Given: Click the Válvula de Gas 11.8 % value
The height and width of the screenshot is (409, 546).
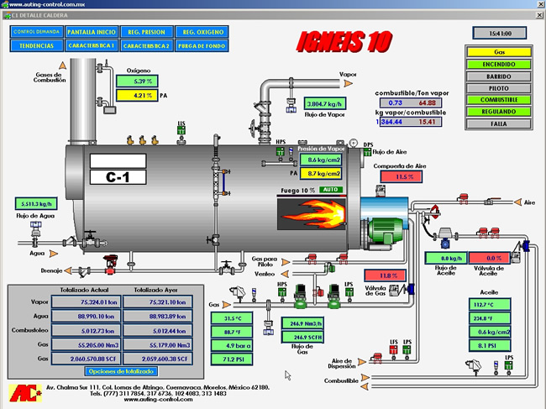Looking at the screenshot, I should coord(385,275).
